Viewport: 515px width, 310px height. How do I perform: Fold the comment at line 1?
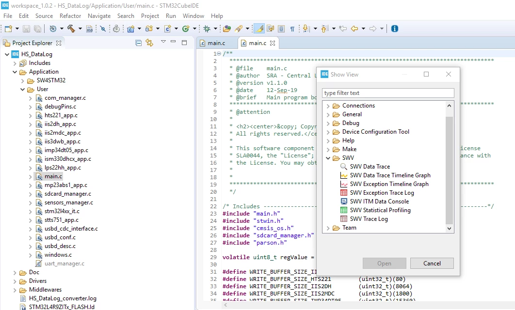(x=219, y=53)
